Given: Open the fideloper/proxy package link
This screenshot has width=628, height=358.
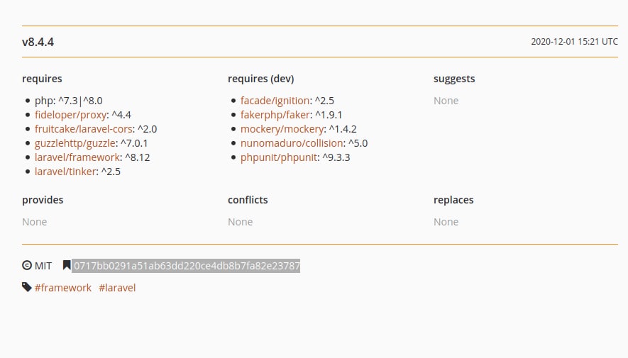Looking at the screenshot, I should [71, 115].
